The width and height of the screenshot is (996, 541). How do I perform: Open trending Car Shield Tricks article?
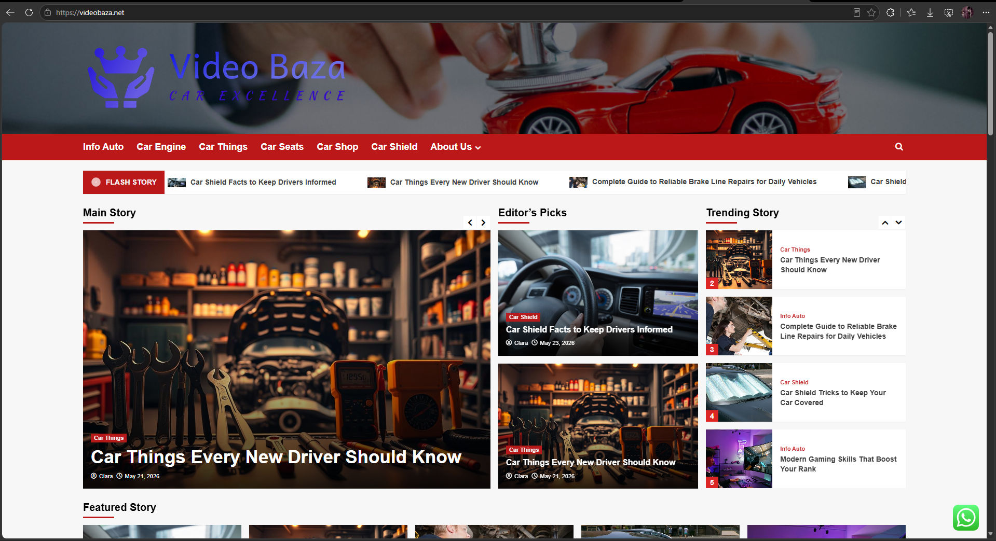833,397
